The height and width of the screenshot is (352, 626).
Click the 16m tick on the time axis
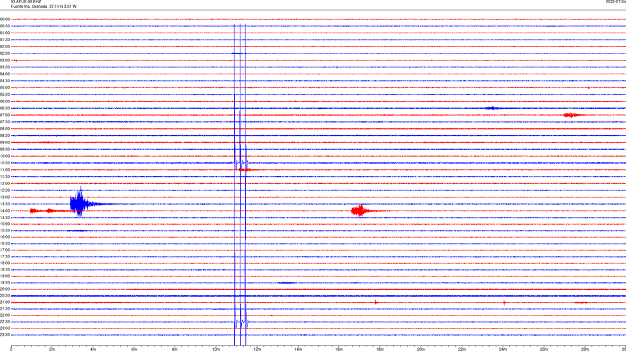coord(339,349)
